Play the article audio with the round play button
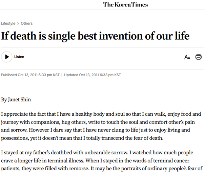The width and height of the screenshot is (205, 173). tap(7, 57)
